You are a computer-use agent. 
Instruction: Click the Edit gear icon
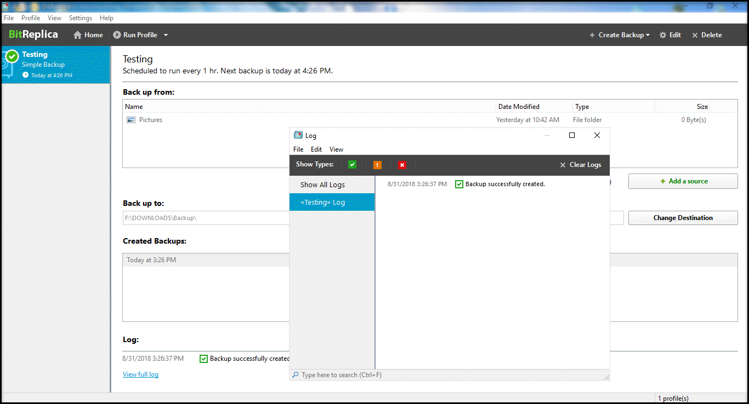click(x=663, y=35)
